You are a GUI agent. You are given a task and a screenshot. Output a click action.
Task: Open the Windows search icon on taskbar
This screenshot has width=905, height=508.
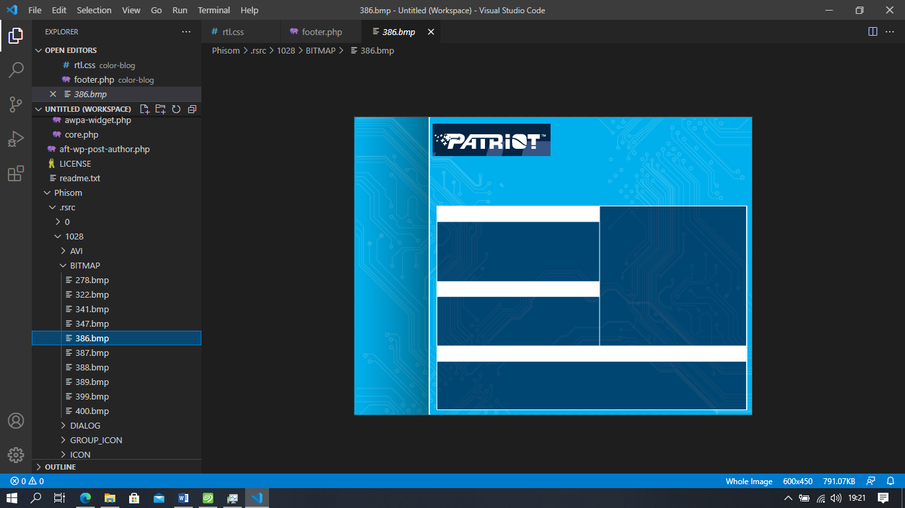tap(36, 498)
